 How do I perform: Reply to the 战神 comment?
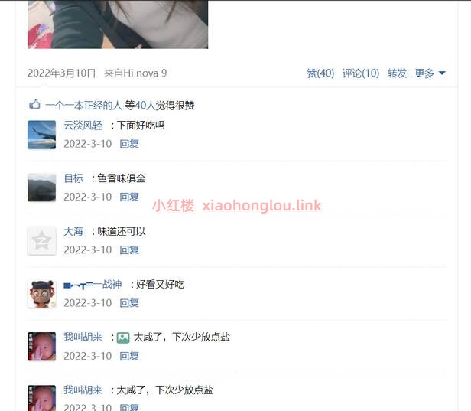(x=129, y=303)
